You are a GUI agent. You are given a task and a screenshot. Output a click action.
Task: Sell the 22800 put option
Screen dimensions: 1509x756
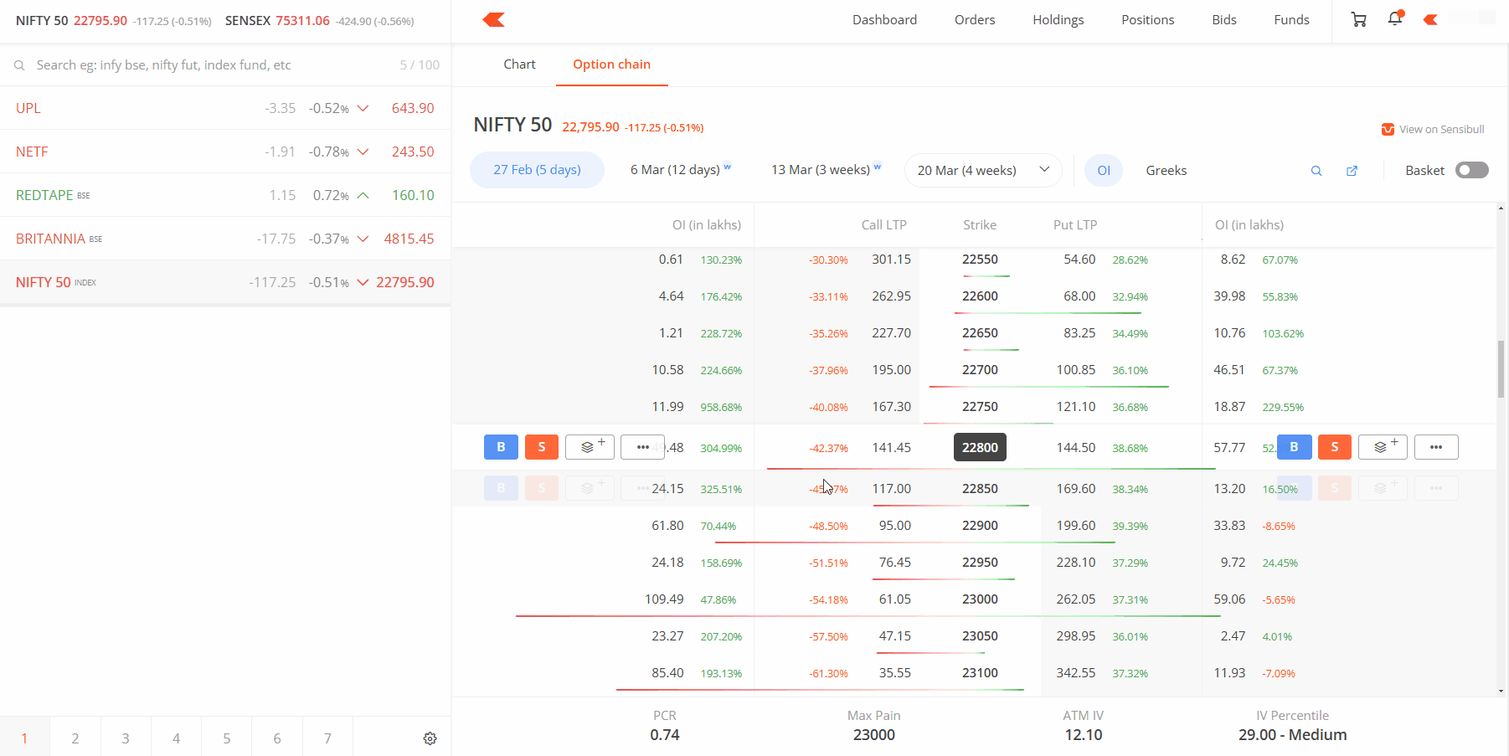point(1335,447)
